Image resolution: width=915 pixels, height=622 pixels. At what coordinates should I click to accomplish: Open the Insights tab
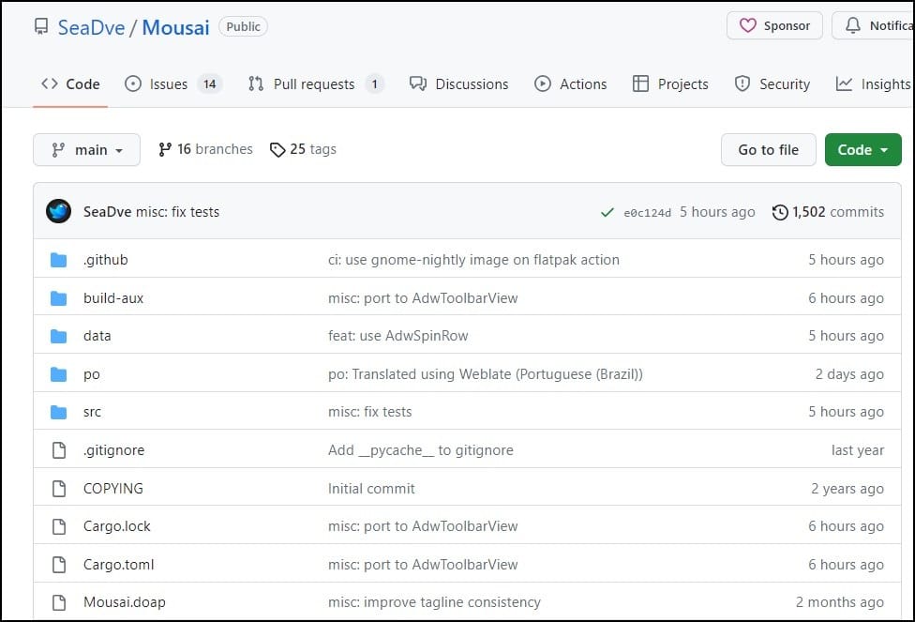[x=873, y=84]
